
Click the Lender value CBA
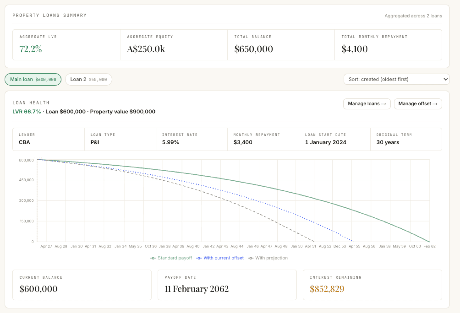pyautogui.click(x=24, y=142)
